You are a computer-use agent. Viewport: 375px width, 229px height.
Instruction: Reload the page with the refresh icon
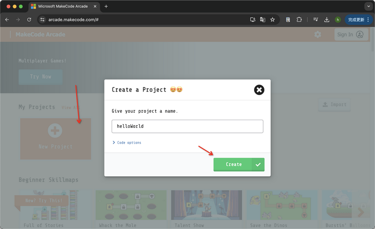point(29,20)
